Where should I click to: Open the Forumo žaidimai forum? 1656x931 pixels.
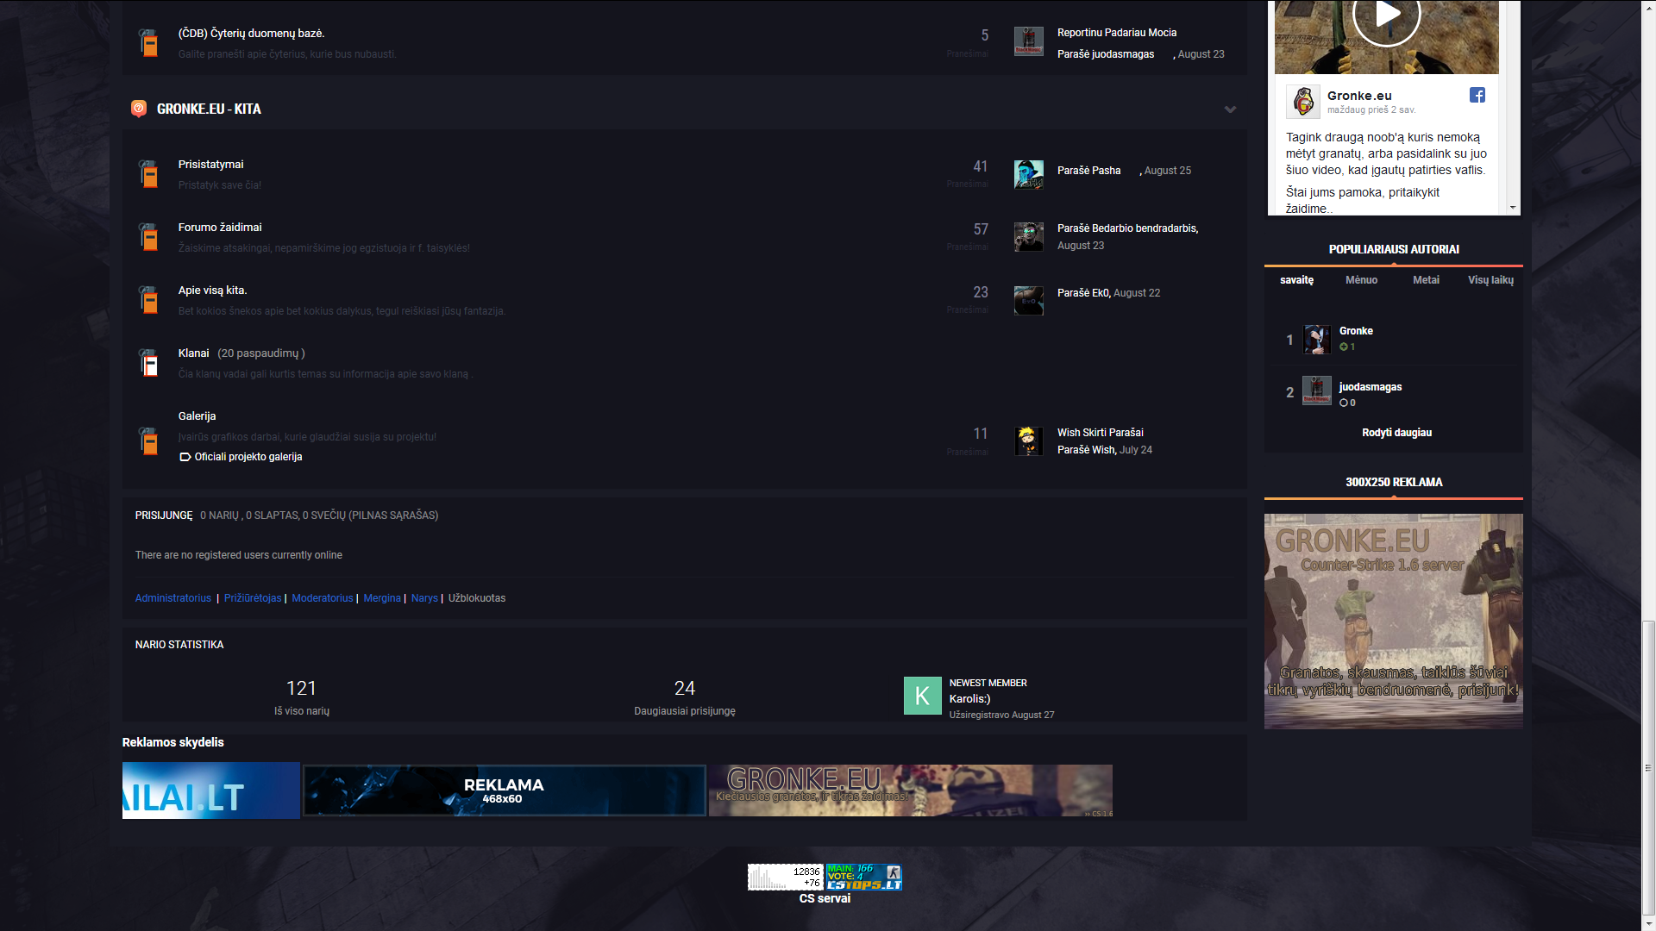pyautogui.click(x=220, y=228)
